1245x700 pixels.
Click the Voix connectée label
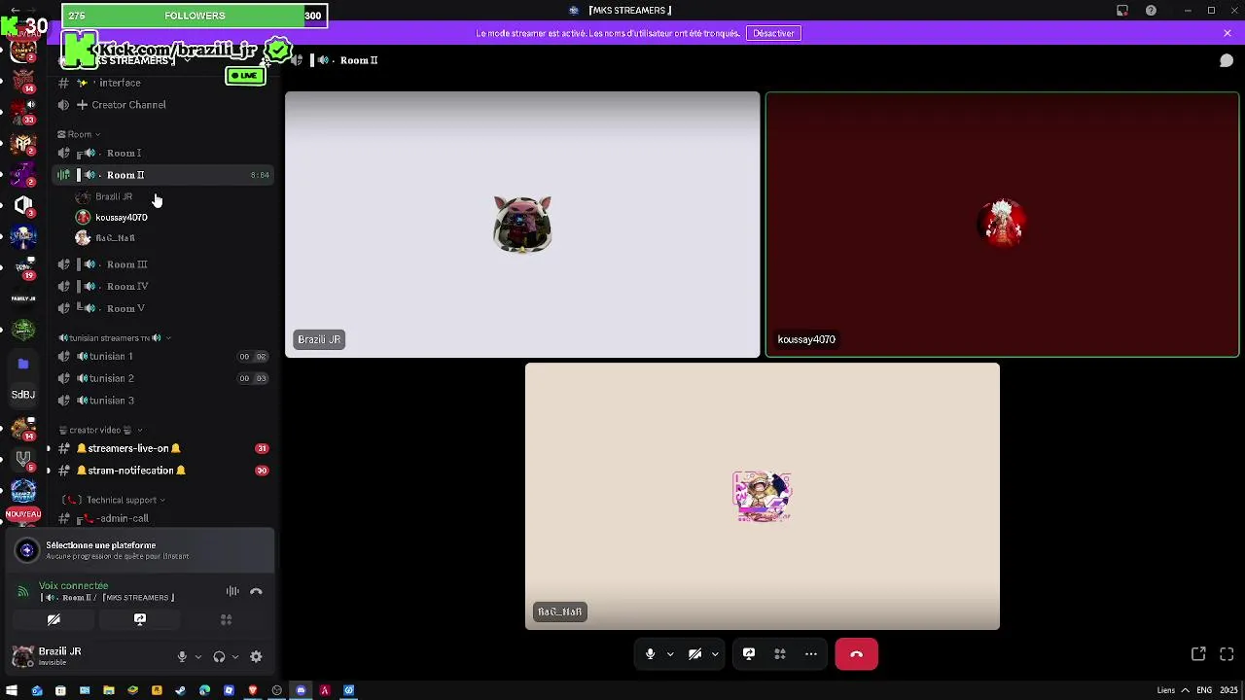coord(74,586)
